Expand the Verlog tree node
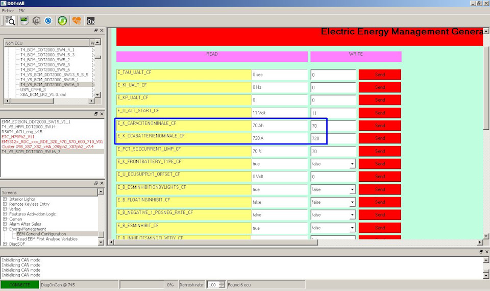The image size is (490, 291). click(x=5, y=209)
